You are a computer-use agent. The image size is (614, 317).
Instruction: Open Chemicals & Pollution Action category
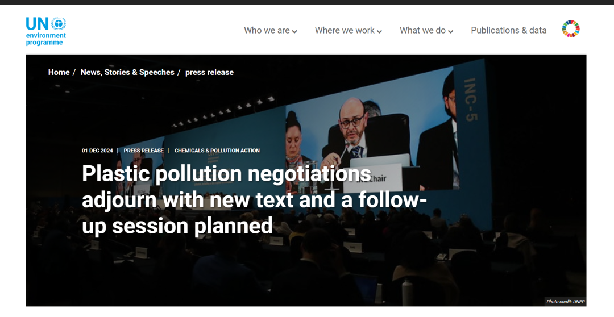coord(217,151)
